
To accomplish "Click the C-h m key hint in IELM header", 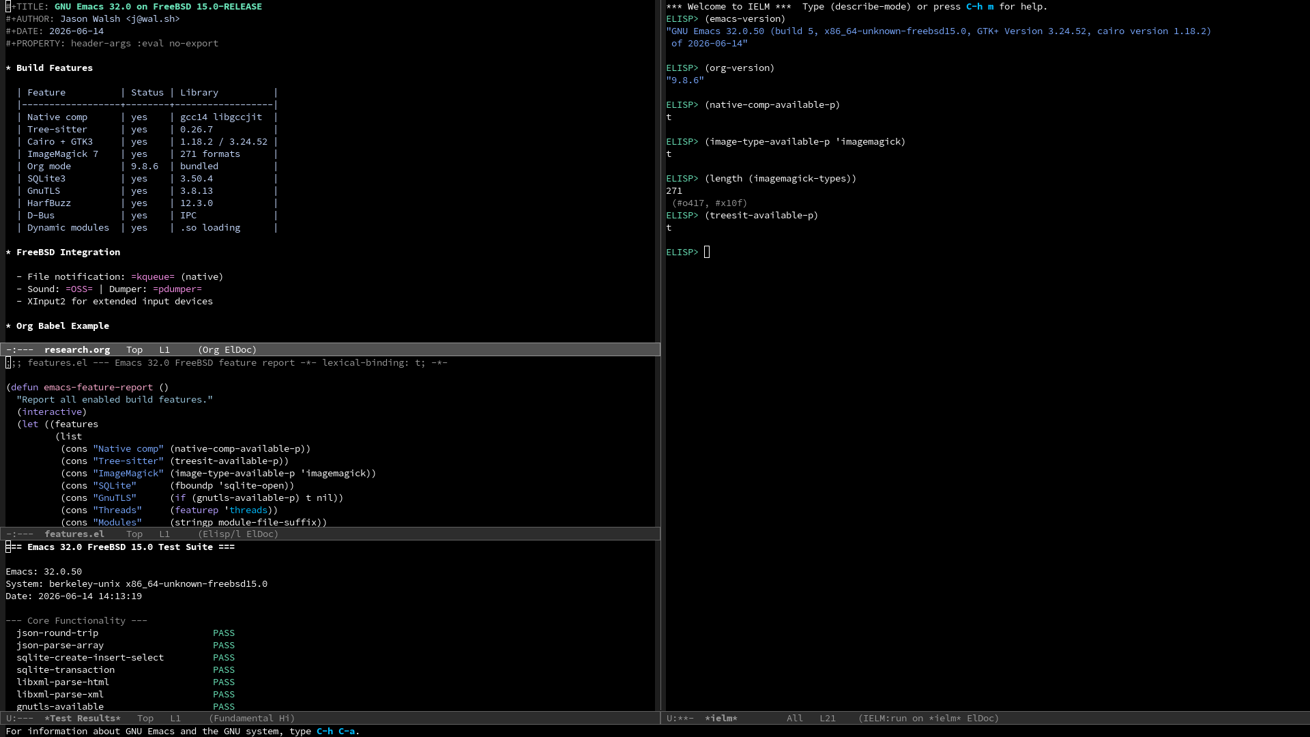I will coord(980,6).
